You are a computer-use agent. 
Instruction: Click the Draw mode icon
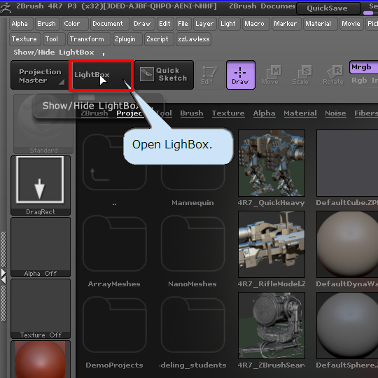241,75
